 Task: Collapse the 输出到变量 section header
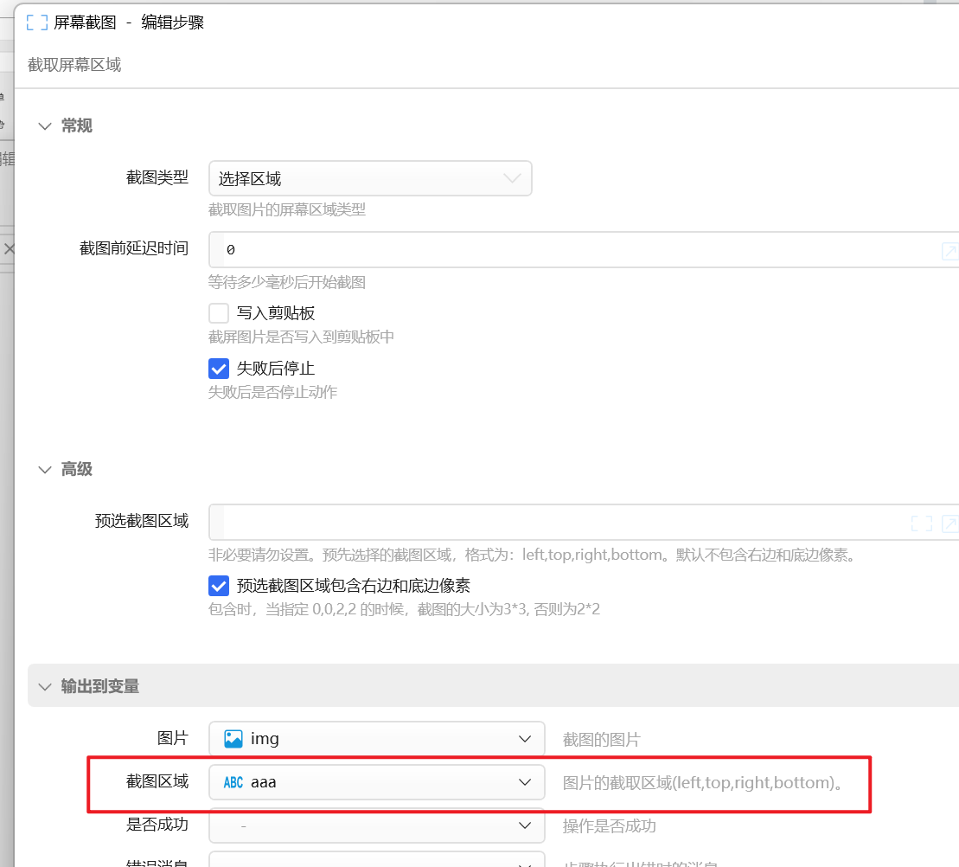click(x=45, y=686)
